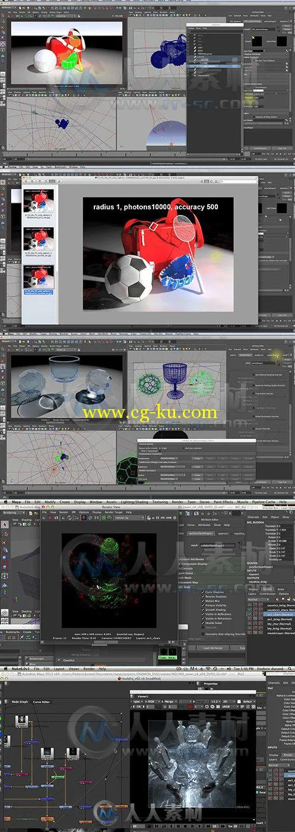Viewport: 295px width, 832px height.
Task: Select the top thumbnail in Preview's sidebar
Action: pos(39,201)
